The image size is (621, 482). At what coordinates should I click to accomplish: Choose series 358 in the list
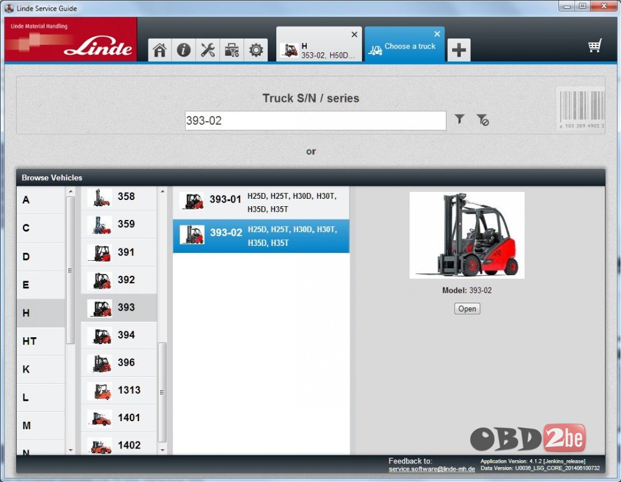(x=119, y=197)
